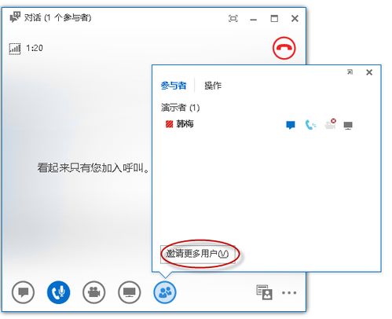
Task: Open the contact card layout icon
Action: [x=264, y=292]
